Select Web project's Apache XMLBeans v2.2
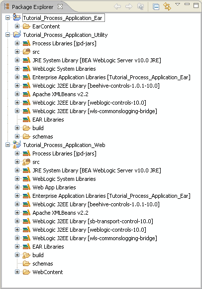Screen dimensions: 202x289 60,213
